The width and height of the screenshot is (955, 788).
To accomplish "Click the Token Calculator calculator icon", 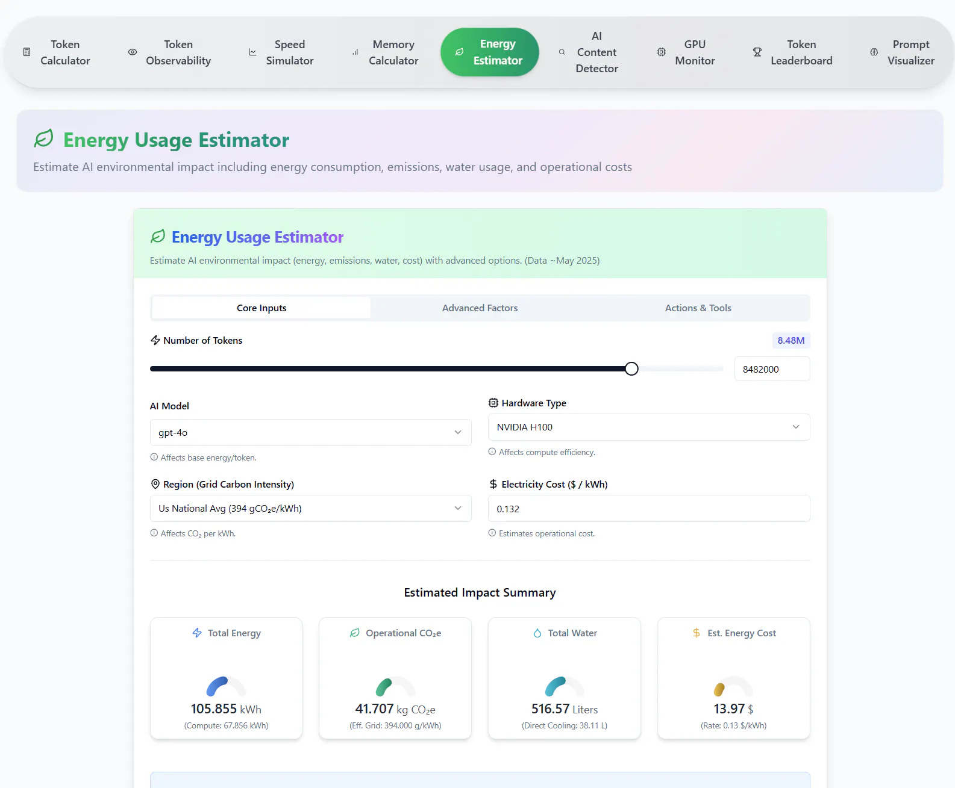I will point(27,52).
